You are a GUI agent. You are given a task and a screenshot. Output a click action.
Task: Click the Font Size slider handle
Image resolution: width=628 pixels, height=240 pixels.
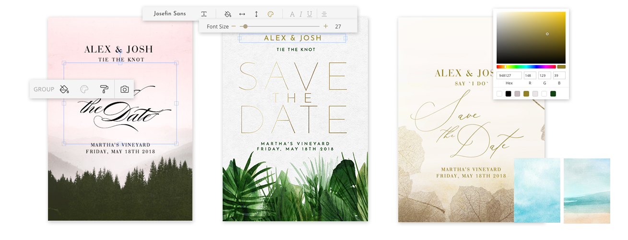[245, 26]
